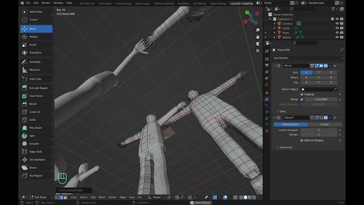The height and width of the screenshot is (205, 364).
Task: Select the Extrude Region tool
Action: tap(36, 88)
